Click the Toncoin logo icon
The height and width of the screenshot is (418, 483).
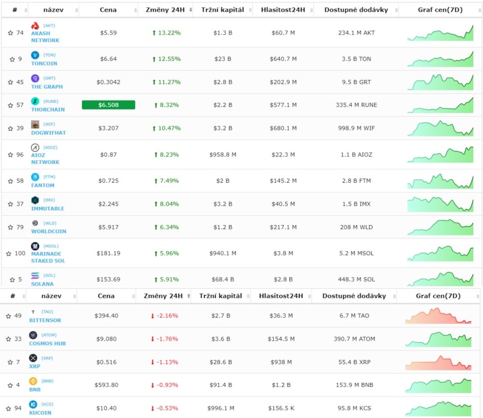point(35,55)
